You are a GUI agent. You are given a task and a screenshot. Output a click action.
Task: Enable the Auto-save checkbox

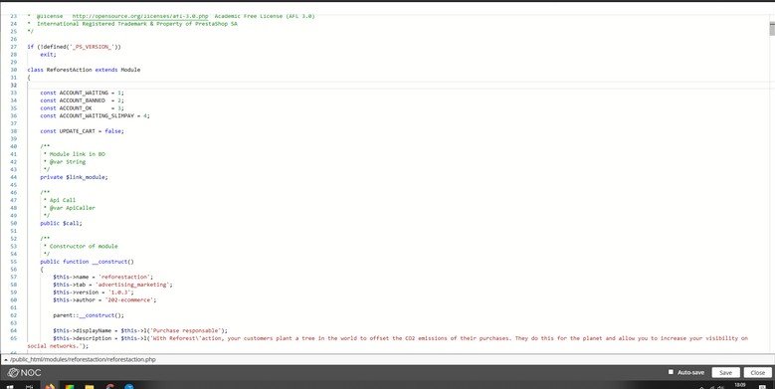tap(671, 372)
